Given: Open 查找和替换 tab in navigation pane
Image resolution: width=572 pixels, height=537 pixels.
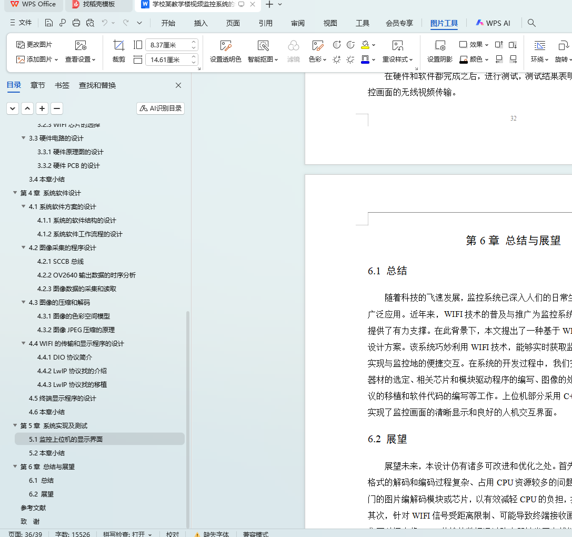Looking at the screenshot, I should coord(97,85).
